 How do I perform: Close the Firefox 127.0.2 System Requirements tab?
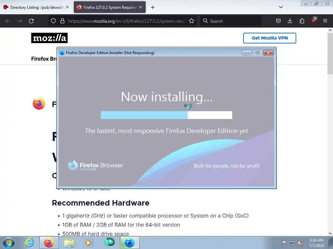point(140,7)
